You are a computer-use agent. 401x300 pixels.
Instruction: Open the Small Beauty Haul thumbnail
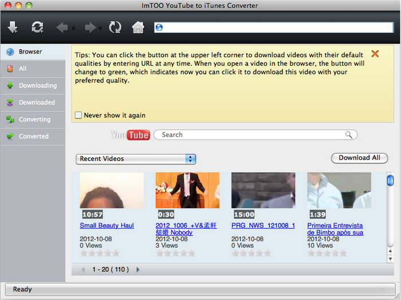[112, 190]
